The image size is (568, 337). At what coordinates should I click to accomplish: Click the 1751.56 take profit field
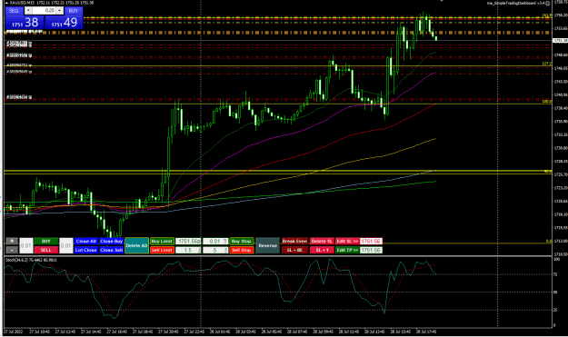(x=371, y=250)
